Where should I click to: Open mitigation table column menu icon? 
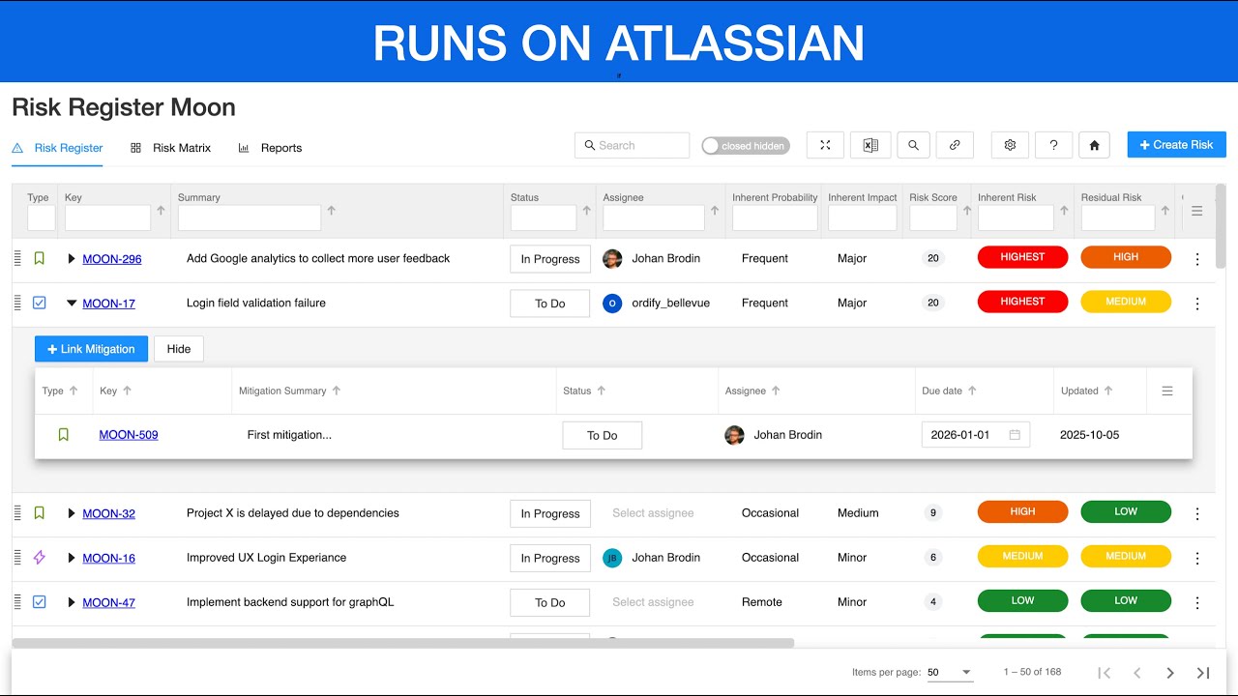pyautogui.click(x=1167, y=391)
